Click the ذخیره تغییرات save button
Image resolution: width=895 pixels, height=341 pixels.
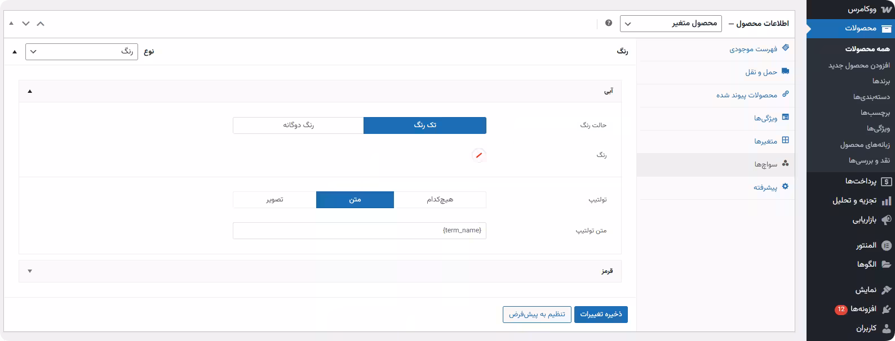point(601,315)
